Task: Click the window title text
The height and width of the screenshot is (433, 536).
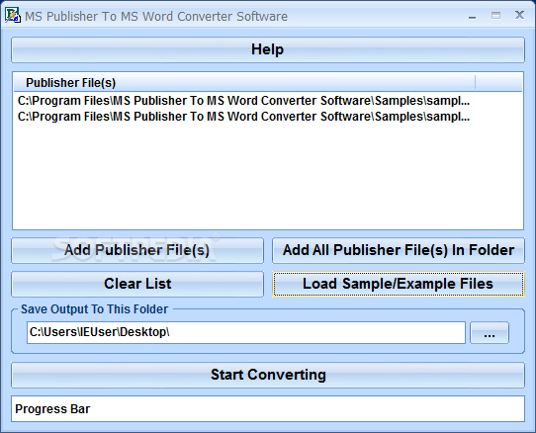Action: pos(156,17)
